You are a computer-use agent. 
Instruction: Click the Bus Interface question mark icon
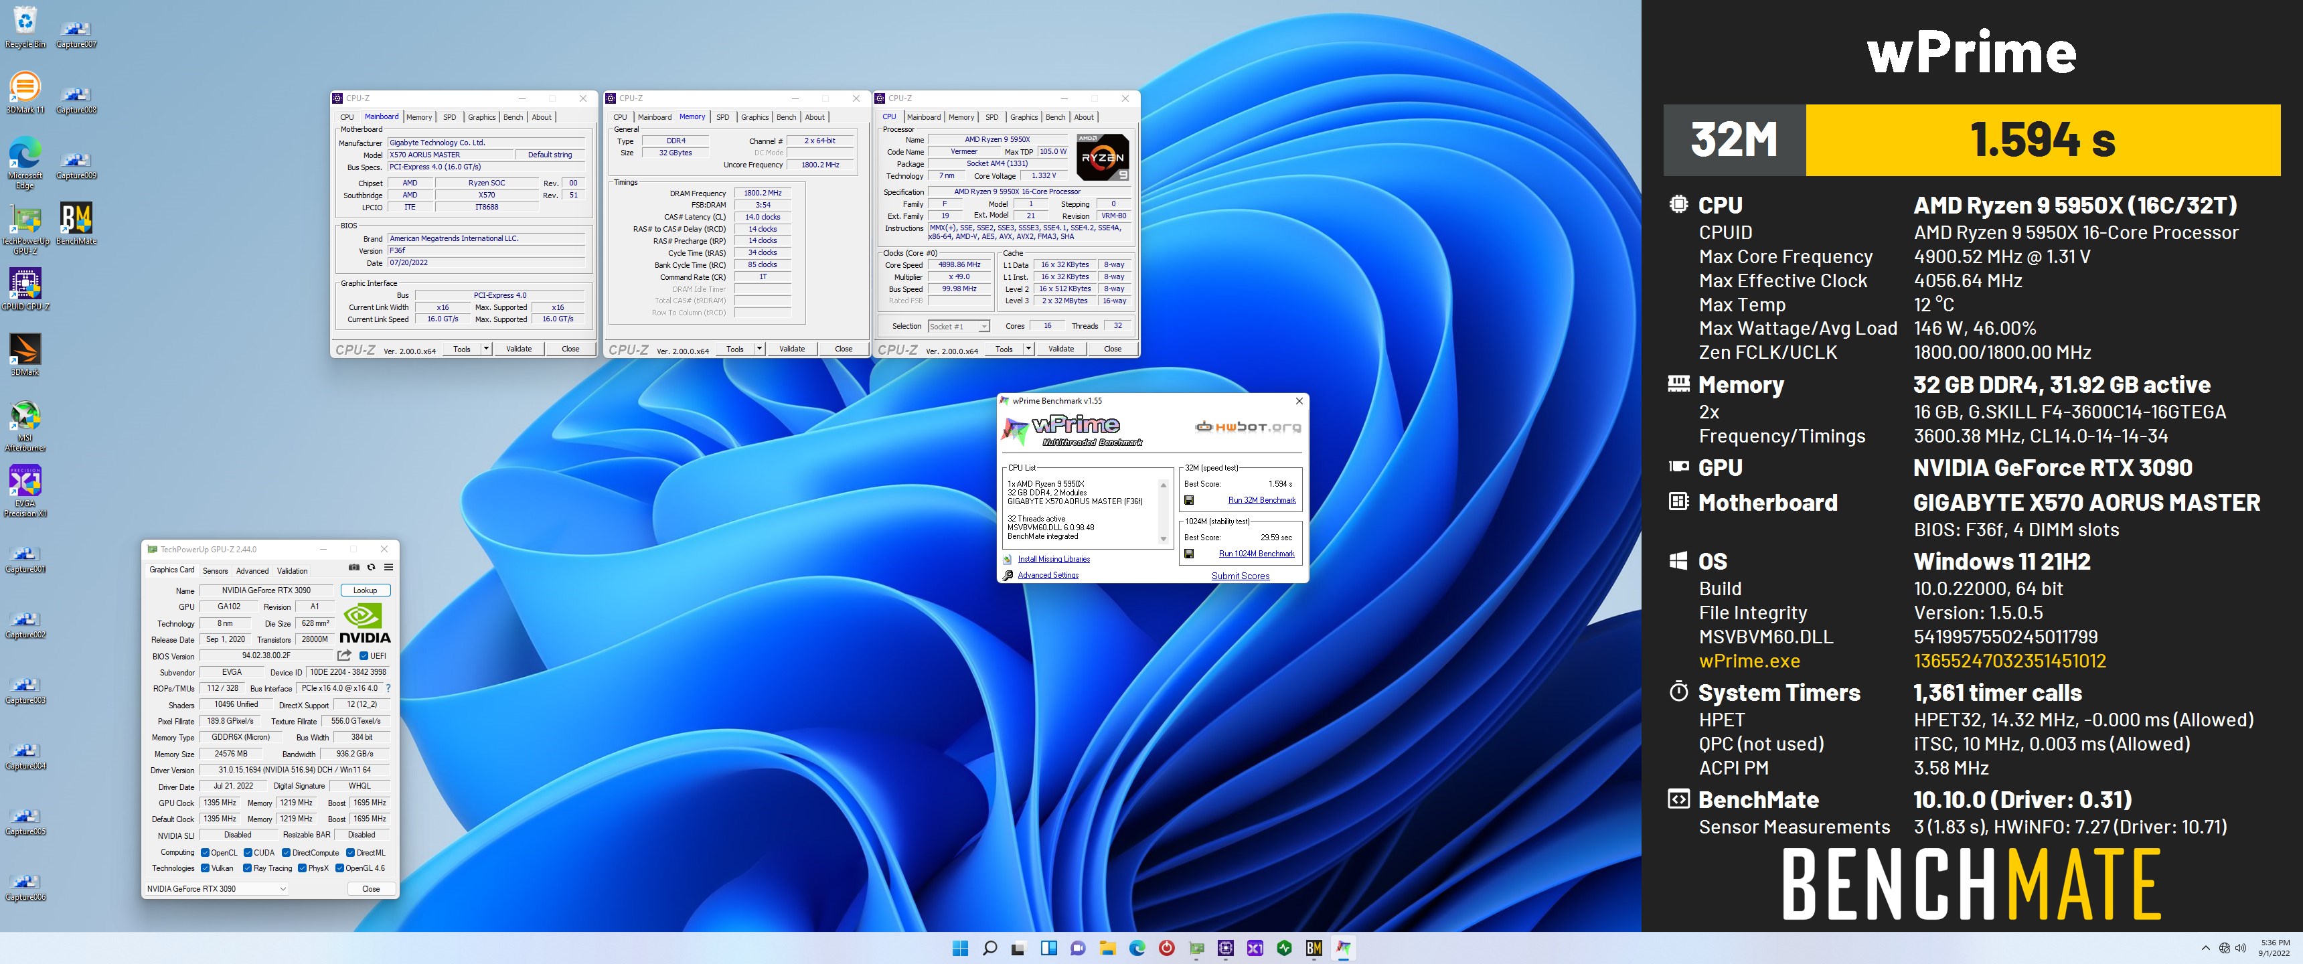click(x=388, y=689)
